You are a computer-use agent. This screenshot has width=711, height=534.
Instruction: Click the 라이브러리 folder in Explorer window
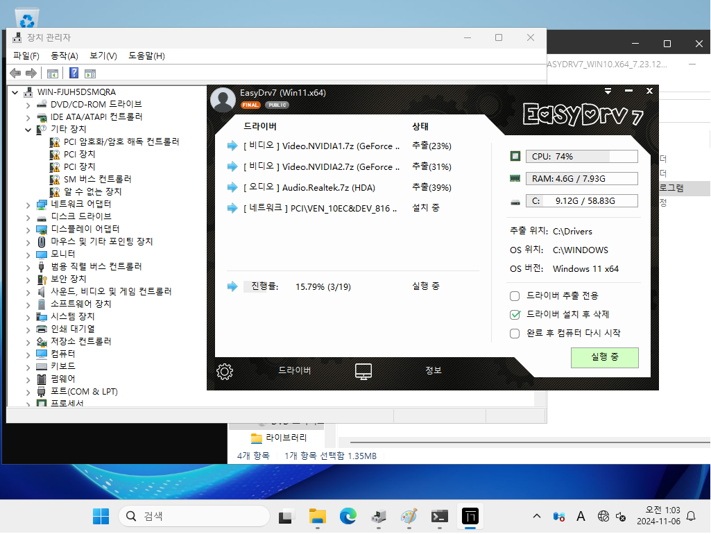279,438
